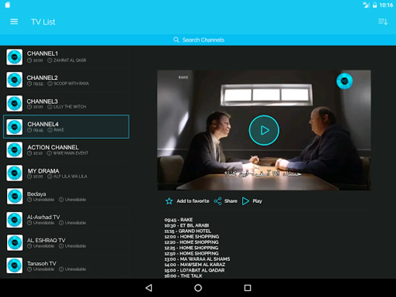396x297 pixels.
Task: Choose the highlighted CHANNEL4 row
Action: point(66,127)
